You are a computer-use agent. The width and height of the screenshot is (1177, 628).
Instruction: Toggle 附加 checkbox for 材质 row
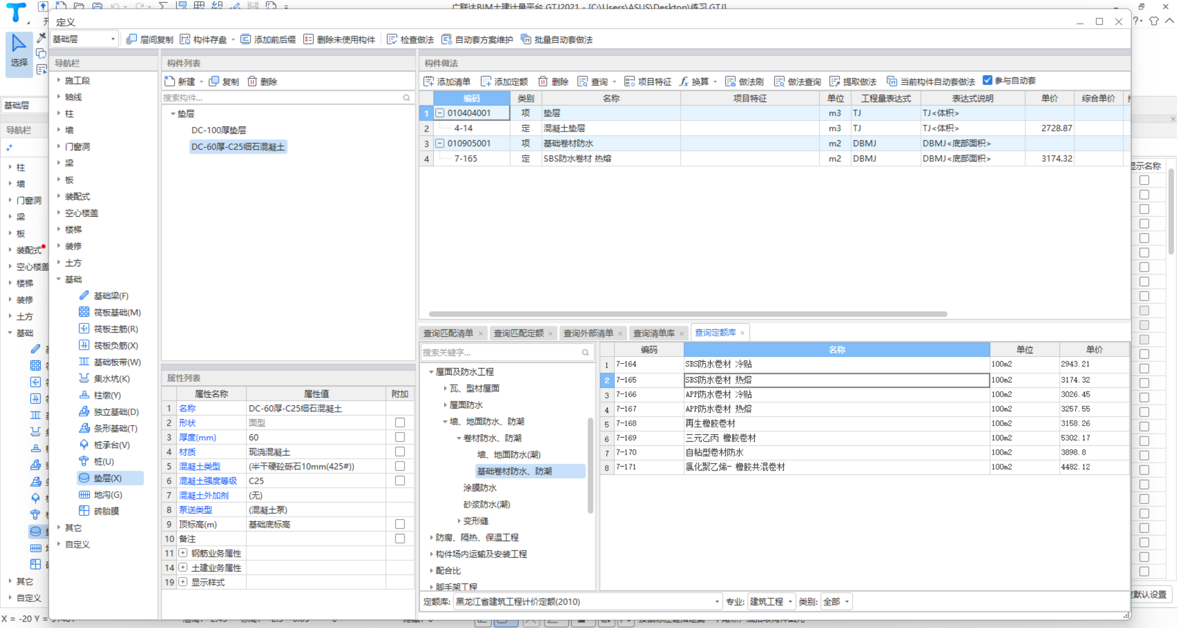pyautogui.click(x=400, y=451)
